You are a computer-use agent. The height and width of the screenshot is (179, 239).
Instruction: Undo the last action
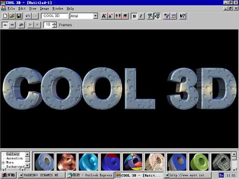click(x=28, y=16)
